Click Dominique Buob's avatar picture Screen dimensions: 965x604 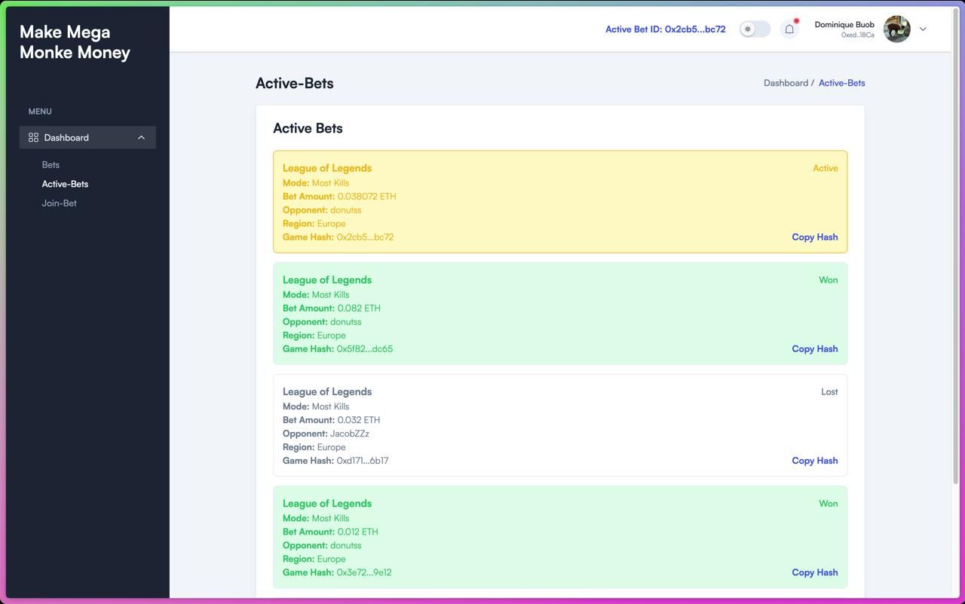click(x=897, y=29)
